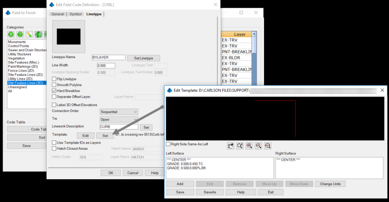
Task: Click Change Units button
Action: pos(330,184)
